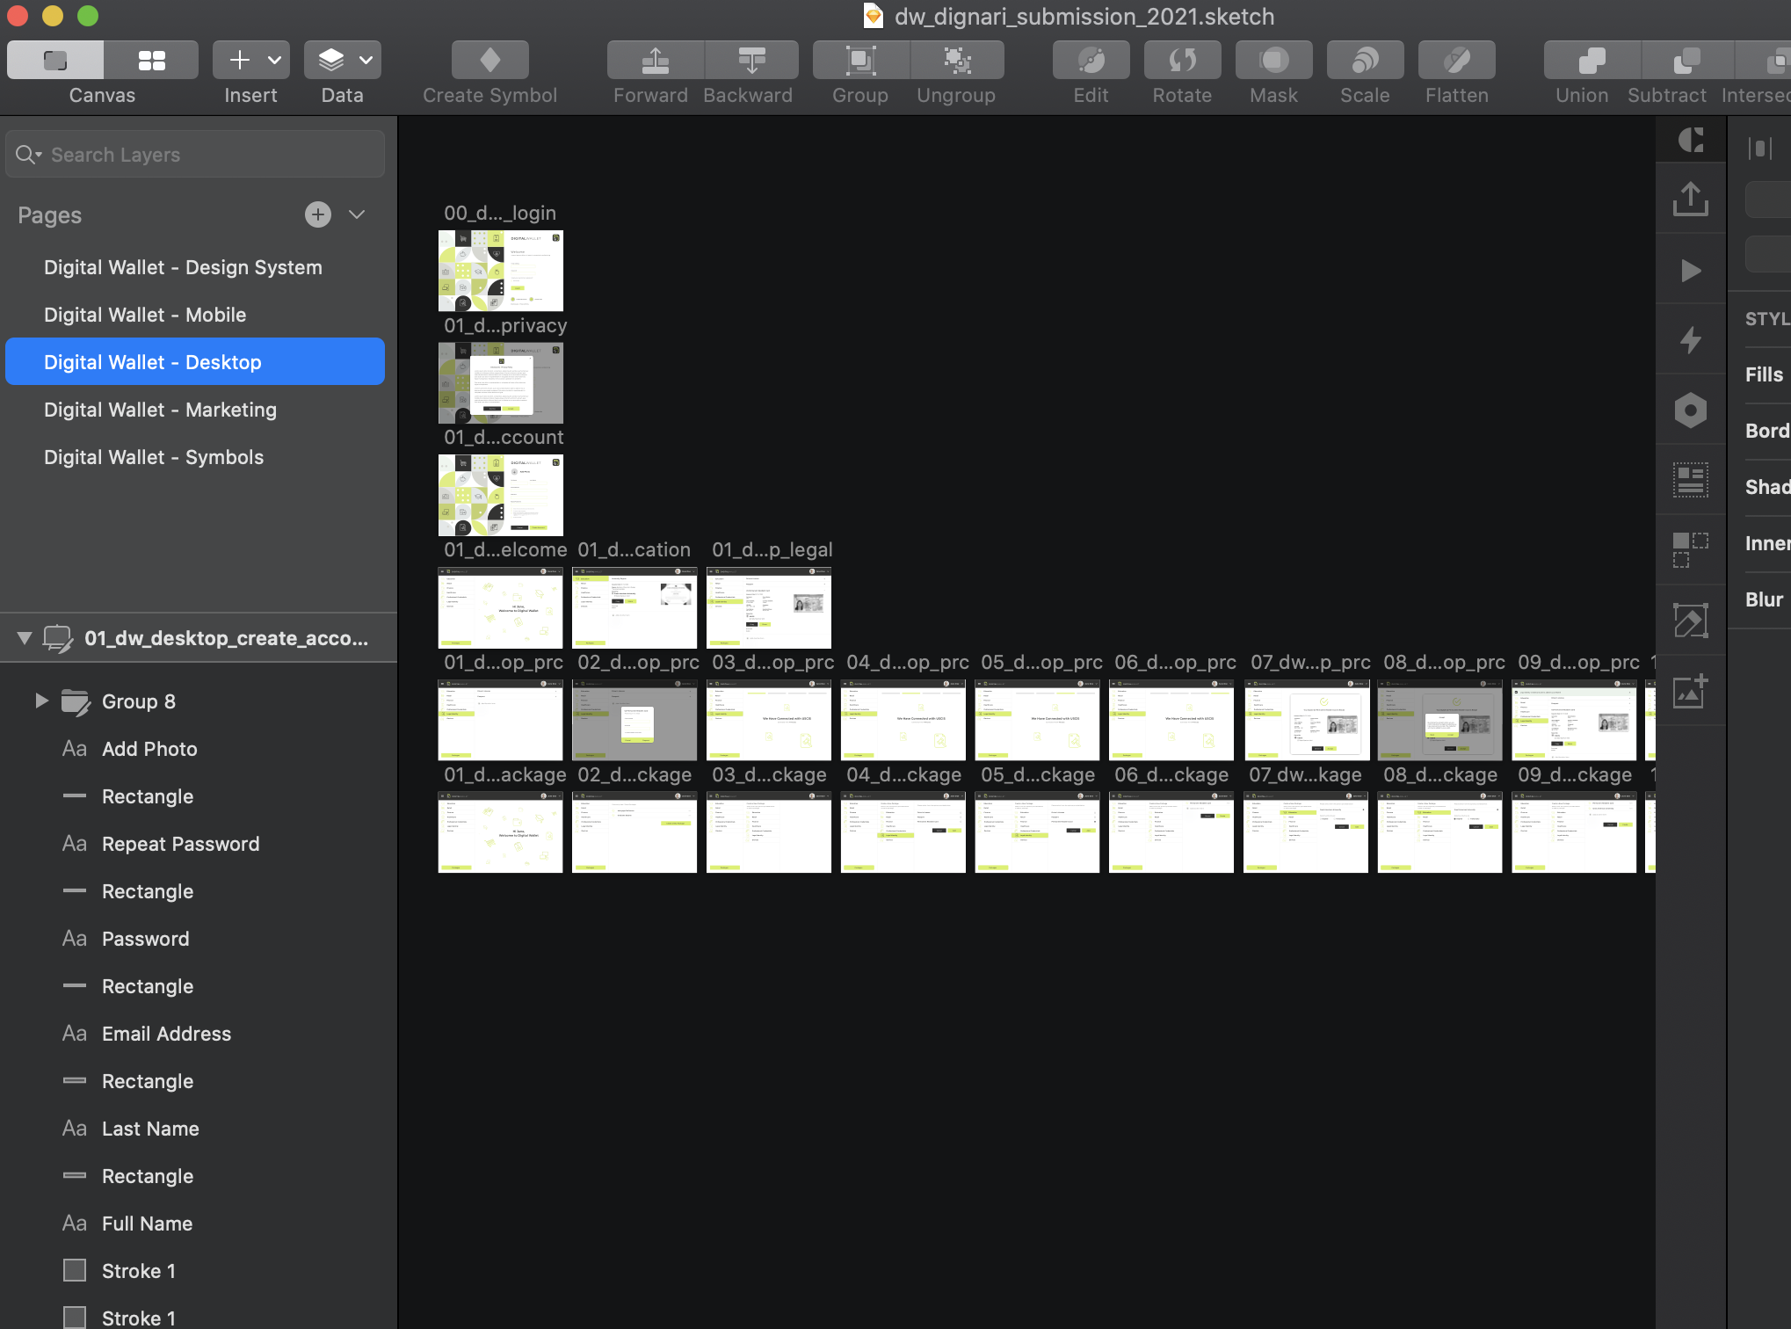Click the Mask tool icon
The height and width of the screenshot is (1329, 1791).
pos(1273,60)
